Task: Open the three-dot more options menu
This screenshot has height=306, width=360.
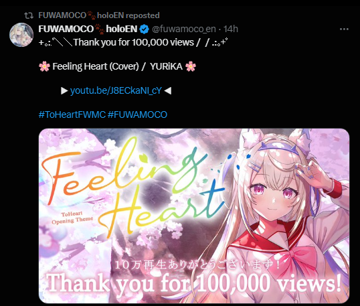Action: (344, 29)
